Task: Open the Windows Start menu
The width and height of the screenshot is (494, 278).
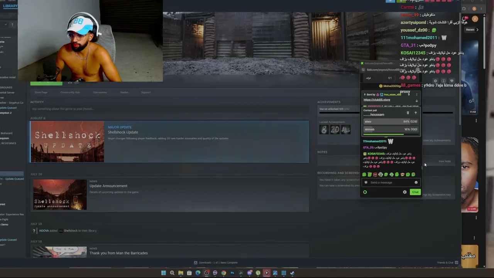Action: [x=164, y=273]
